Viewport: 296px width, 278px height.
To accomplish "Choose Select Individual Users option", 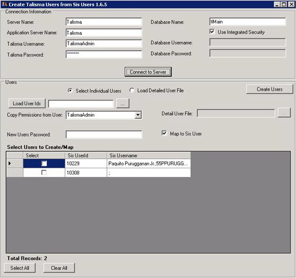I will click(x=70, y=91).
